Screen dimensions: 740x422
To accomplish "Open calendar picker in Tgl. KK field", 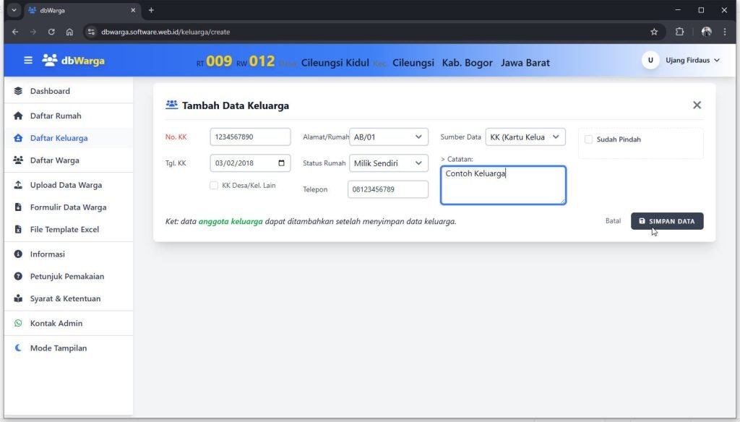I will 281,163.
